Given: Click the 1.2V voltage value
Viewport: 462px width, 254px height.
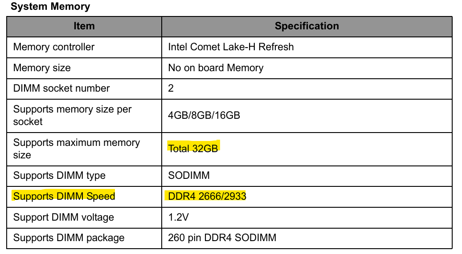Looking at the screenshot, I should 178,218.
